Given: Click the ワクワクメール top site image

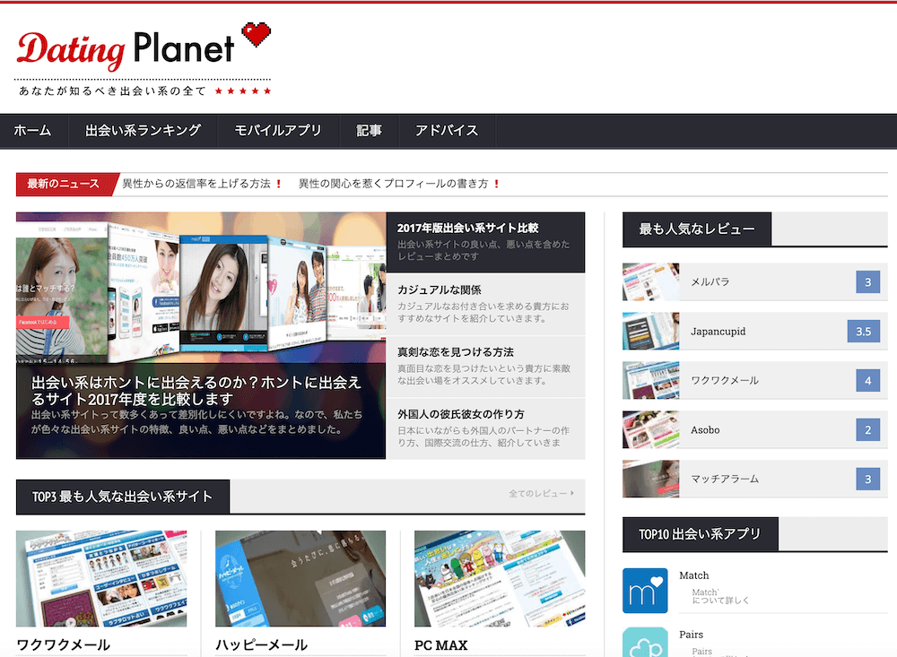Looking at the screenshot, I should 101,578.
